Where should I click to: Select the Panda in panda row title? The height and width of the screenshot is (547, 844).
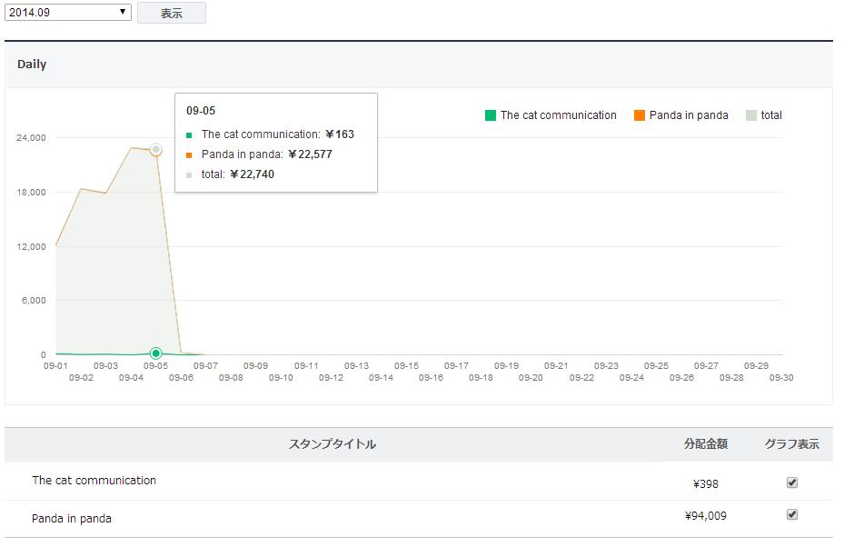pyautogui.click(x=72, y=519)
